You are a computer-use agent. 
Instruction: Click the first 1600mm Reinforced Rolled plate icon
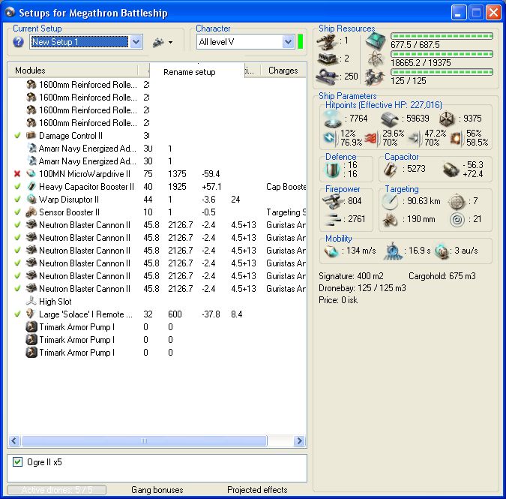click(31, 85)
